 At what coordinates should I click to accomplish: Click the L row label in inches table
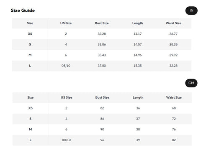click(x=30, y=66)
